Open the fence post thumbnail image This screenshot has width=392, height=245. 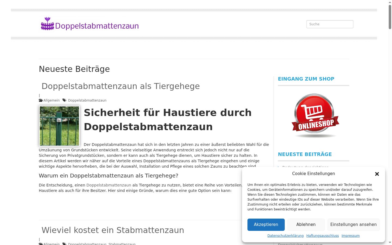(x=59, y=126)
